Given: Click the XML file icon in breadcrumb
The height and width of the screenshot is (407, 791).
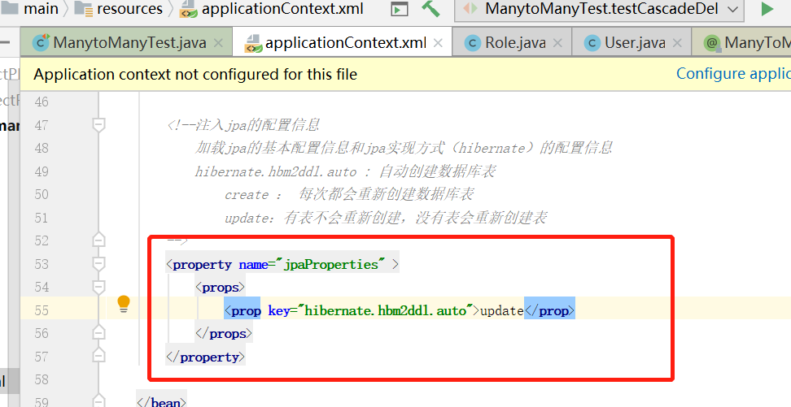Looking at the screenshot, I should 189,9.
